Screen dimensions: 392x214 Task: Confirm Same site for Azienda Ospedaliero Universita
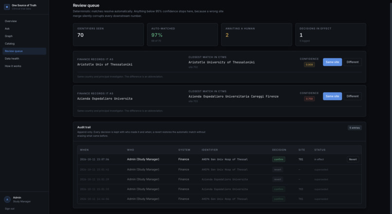click(x=332, y=96)
